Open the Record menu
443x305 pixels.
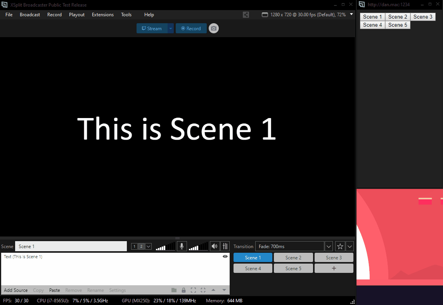[54, 15]
